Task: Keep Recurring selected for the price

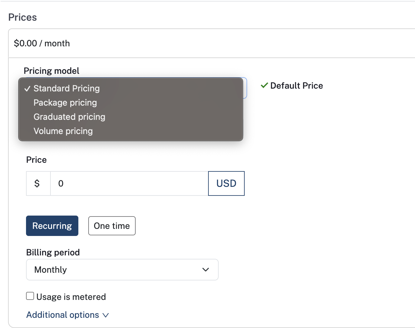Action: (x=52, y=226)
